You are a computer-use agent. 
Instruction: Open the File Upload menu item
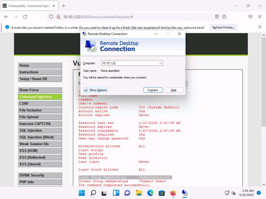tap(40, 117)
